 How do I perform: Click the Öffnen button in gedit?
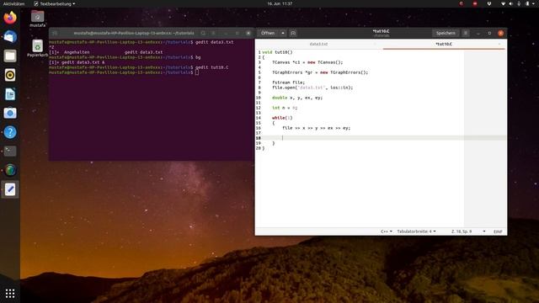click(x=268, y=33)
